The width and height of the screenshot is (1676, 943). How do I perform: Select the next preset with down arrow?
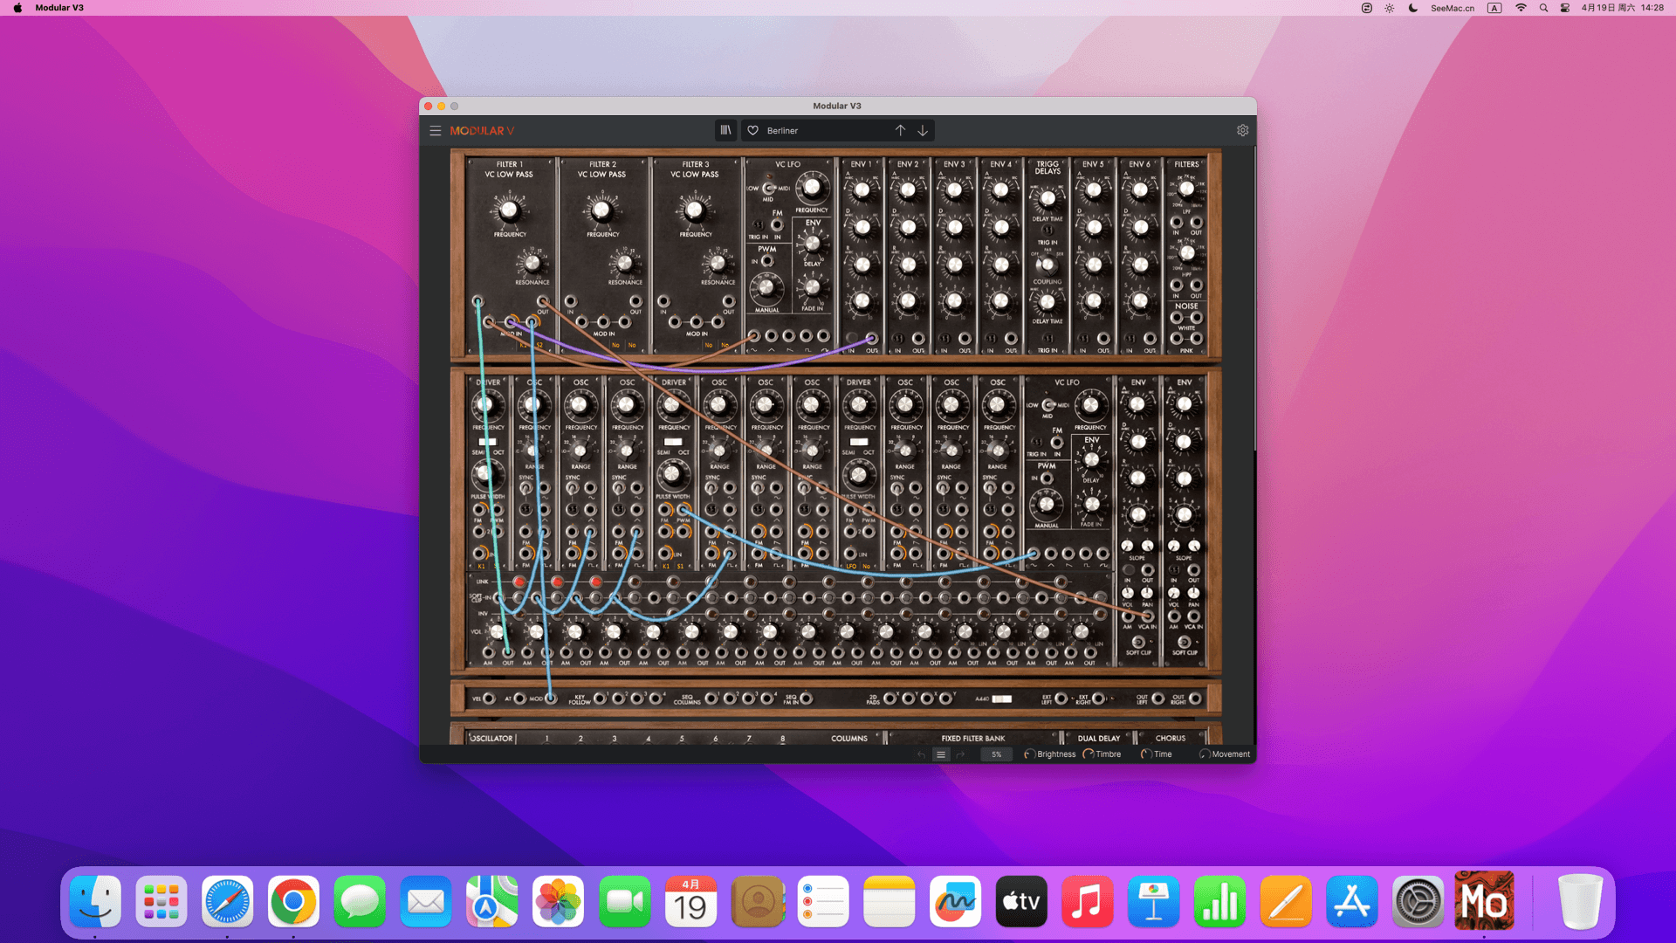(923, 131)
